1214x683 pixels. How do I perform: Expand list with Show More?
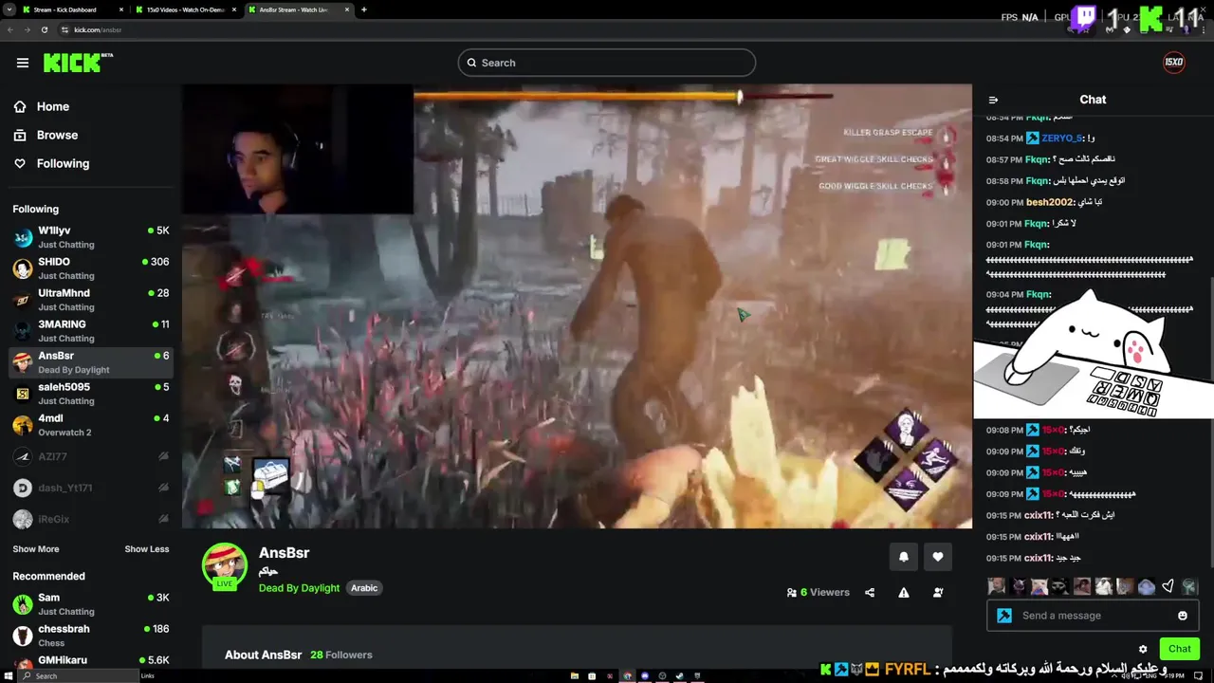coord(36,549)
